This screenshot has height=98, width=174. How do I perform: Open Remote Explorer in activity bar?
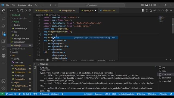coord(4,48)
